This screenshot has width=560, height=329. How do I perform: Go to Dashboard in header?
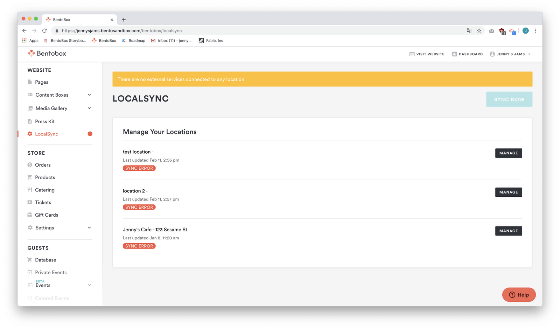point(467,54)
